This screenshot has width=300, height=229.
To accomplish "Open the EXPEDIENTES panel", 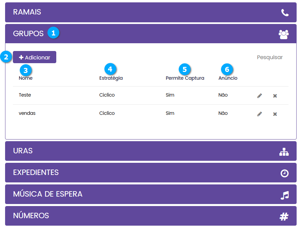I will tap(36, 173).
